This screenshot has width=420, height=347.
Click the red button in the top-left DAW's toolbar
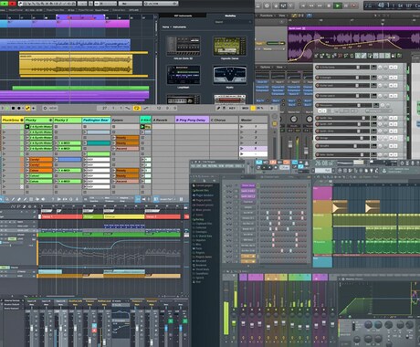click(x=13, y=4)
